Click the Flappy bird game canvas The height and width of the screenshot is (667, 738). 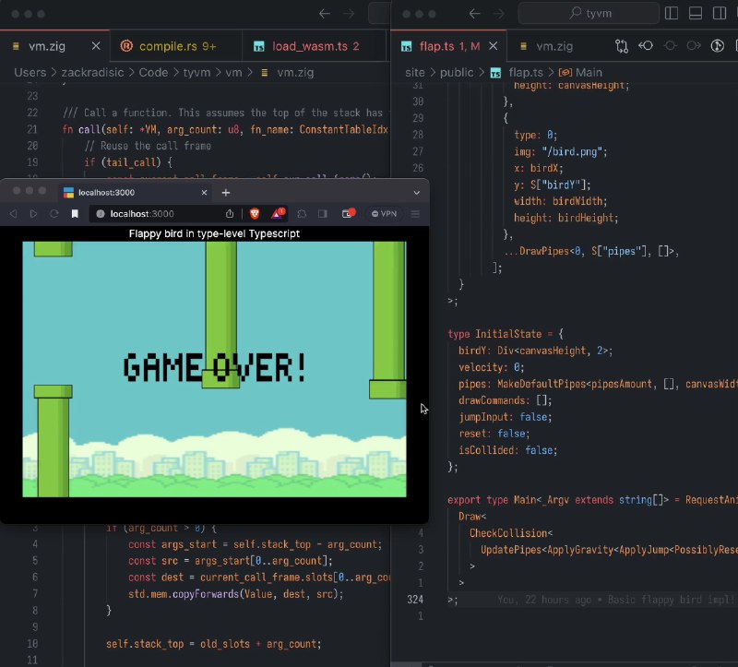214,369
